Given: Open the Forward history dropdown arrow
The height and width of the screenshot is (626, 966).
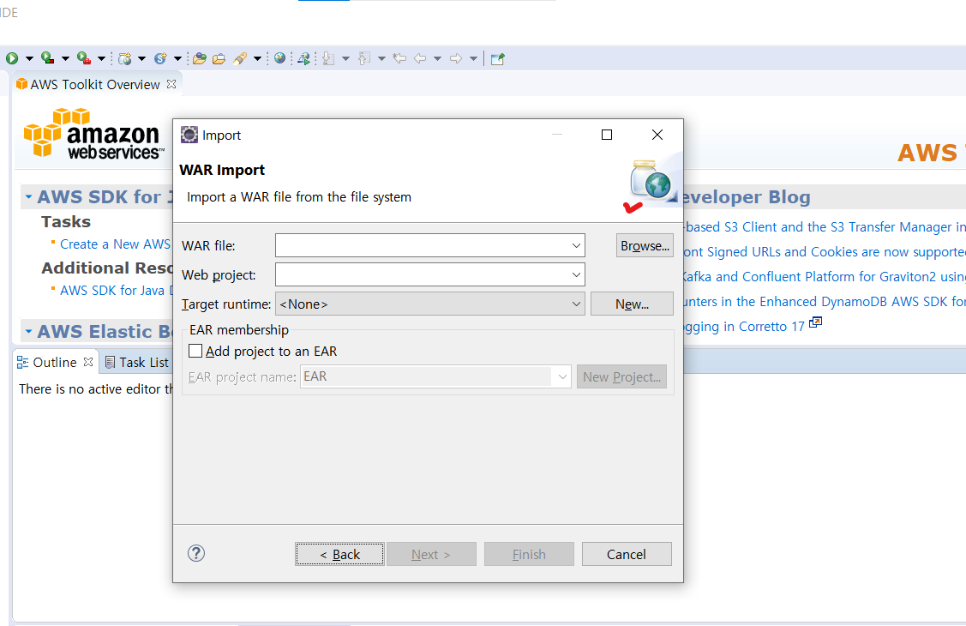Looking at the screenshot, I should point(473,58).
